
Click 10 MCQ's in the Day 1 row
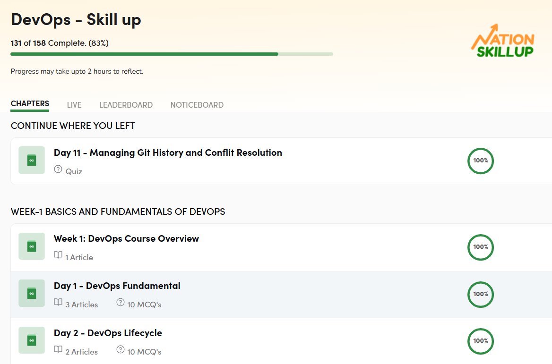(144, 305)
